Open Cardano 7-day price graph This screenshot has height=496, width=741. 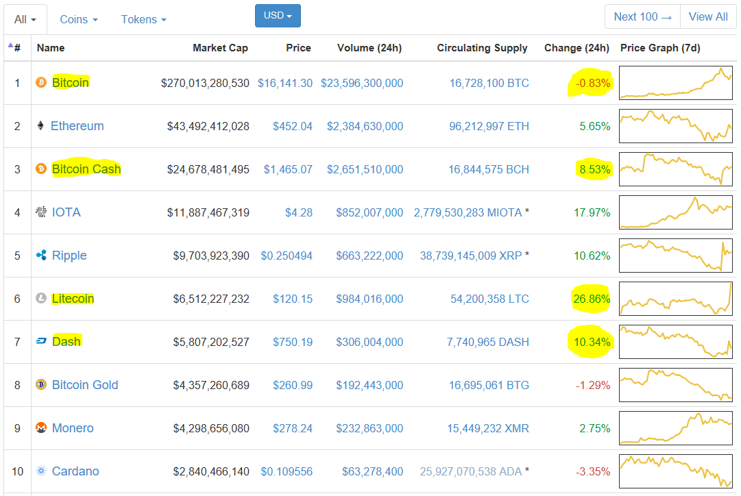pyautogui.click(x=676, y=471)
